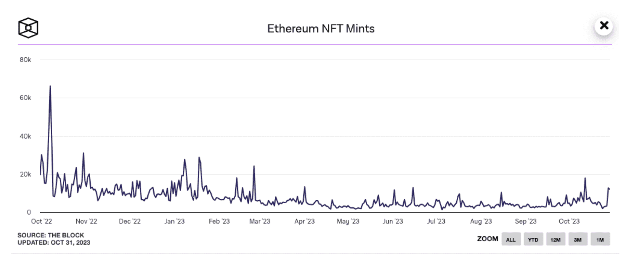Click the Mar '23 peak on line
This screenshot has width=624, height=256.
pos(254,167)
